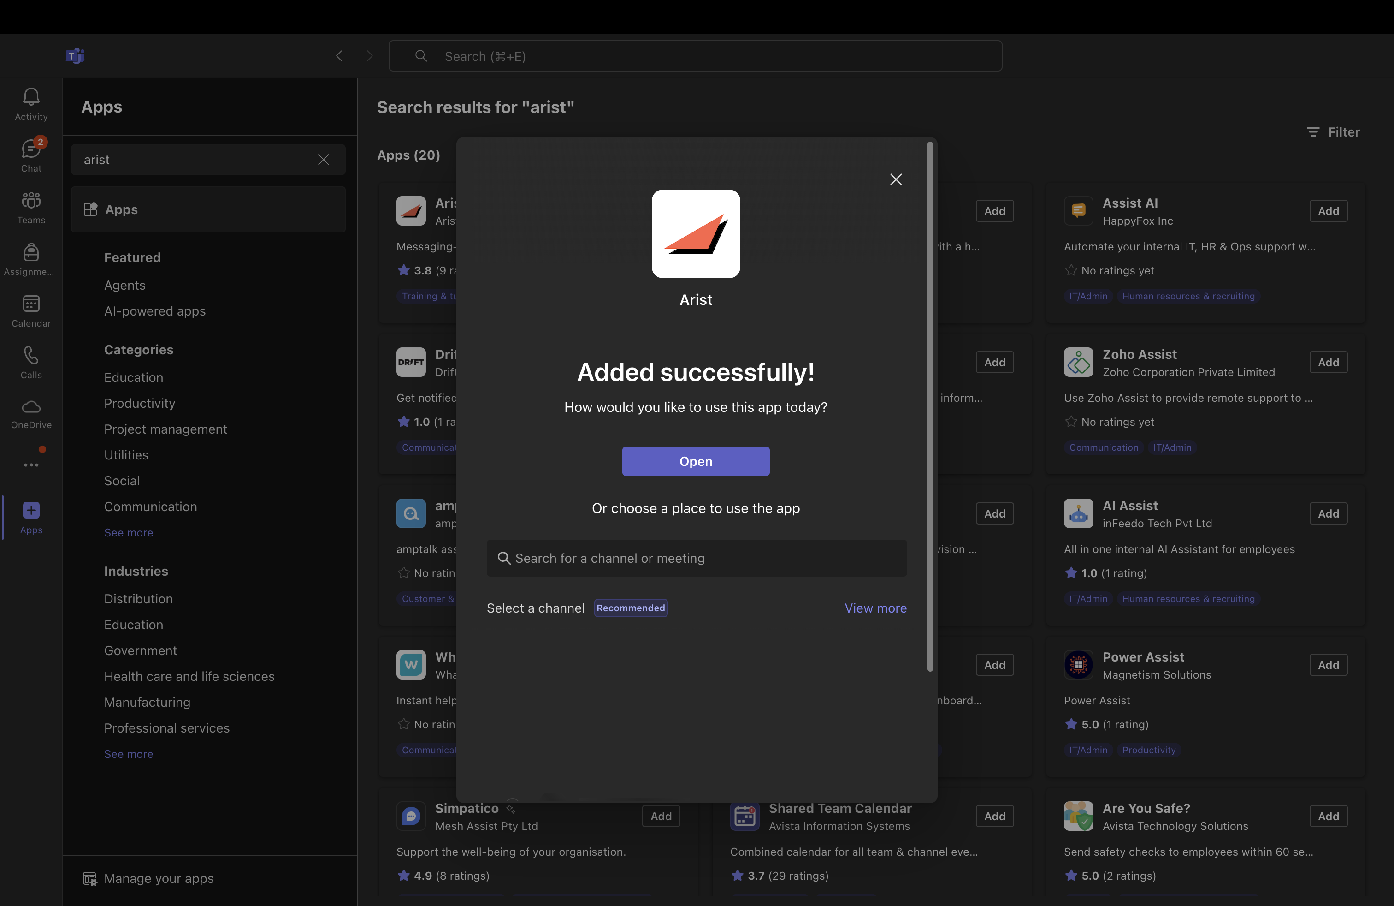
Task: Clear the arist search text
Action: tap(323, 160)
